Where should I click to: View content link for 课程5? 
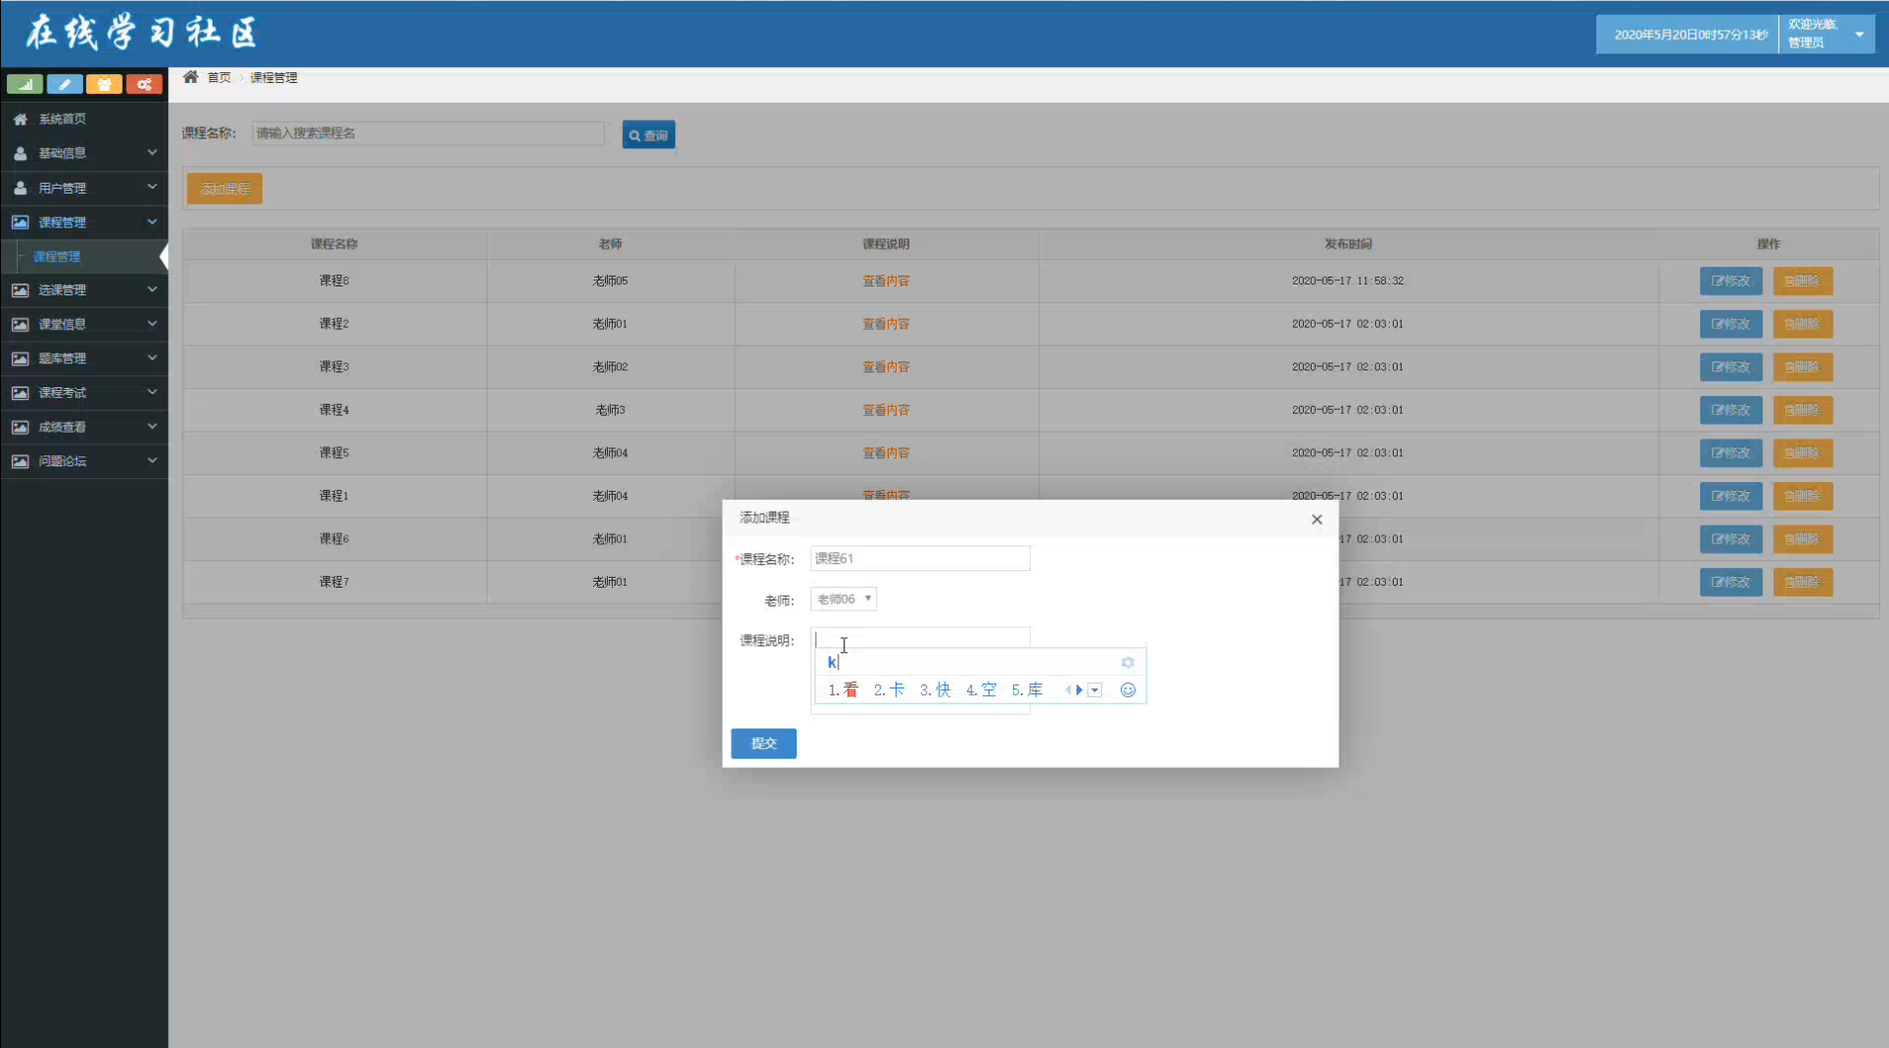point(886,452)
